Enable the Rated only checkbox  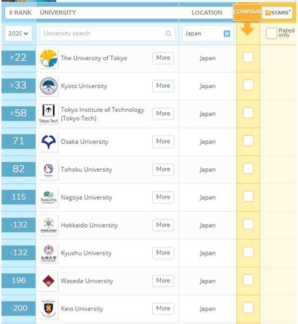click(x=271, y=33)
